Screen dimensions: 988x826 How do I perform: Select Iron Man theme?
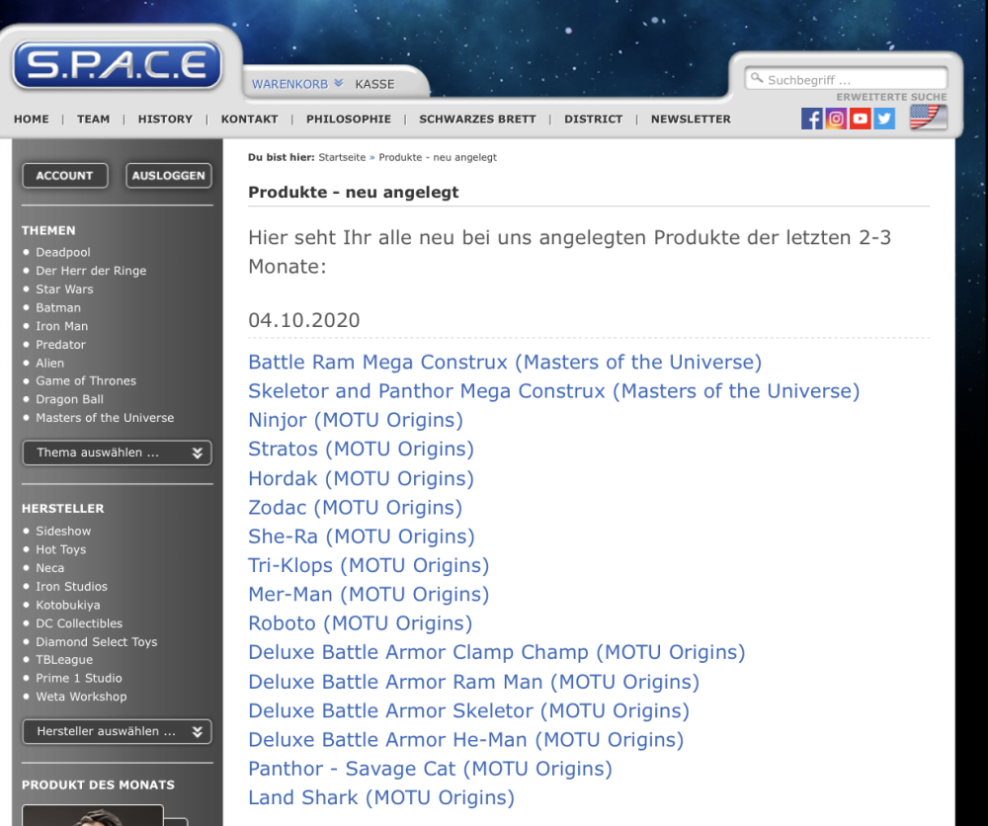pos(61,326)
